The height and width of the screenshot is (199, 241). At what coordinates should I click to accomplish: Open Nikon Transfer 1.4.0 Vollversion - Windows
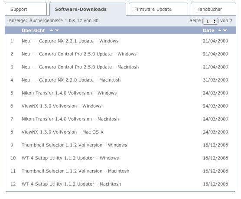69,93
